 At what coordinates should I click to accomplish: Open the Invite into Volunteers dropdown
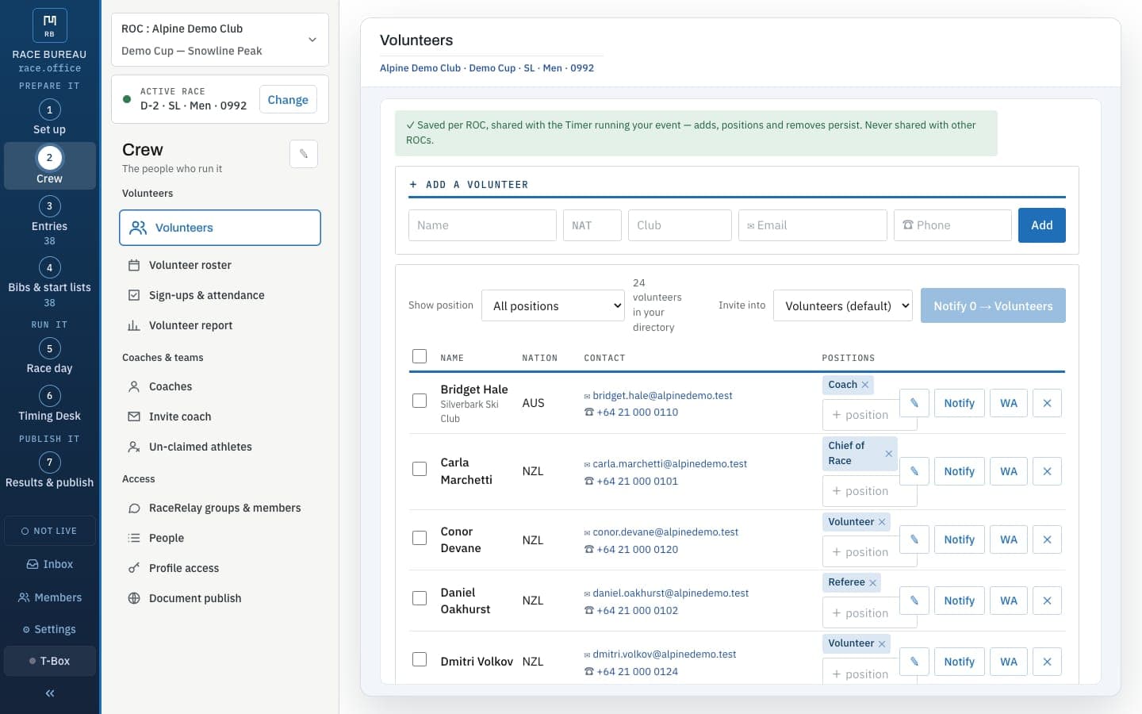[843, 305]
